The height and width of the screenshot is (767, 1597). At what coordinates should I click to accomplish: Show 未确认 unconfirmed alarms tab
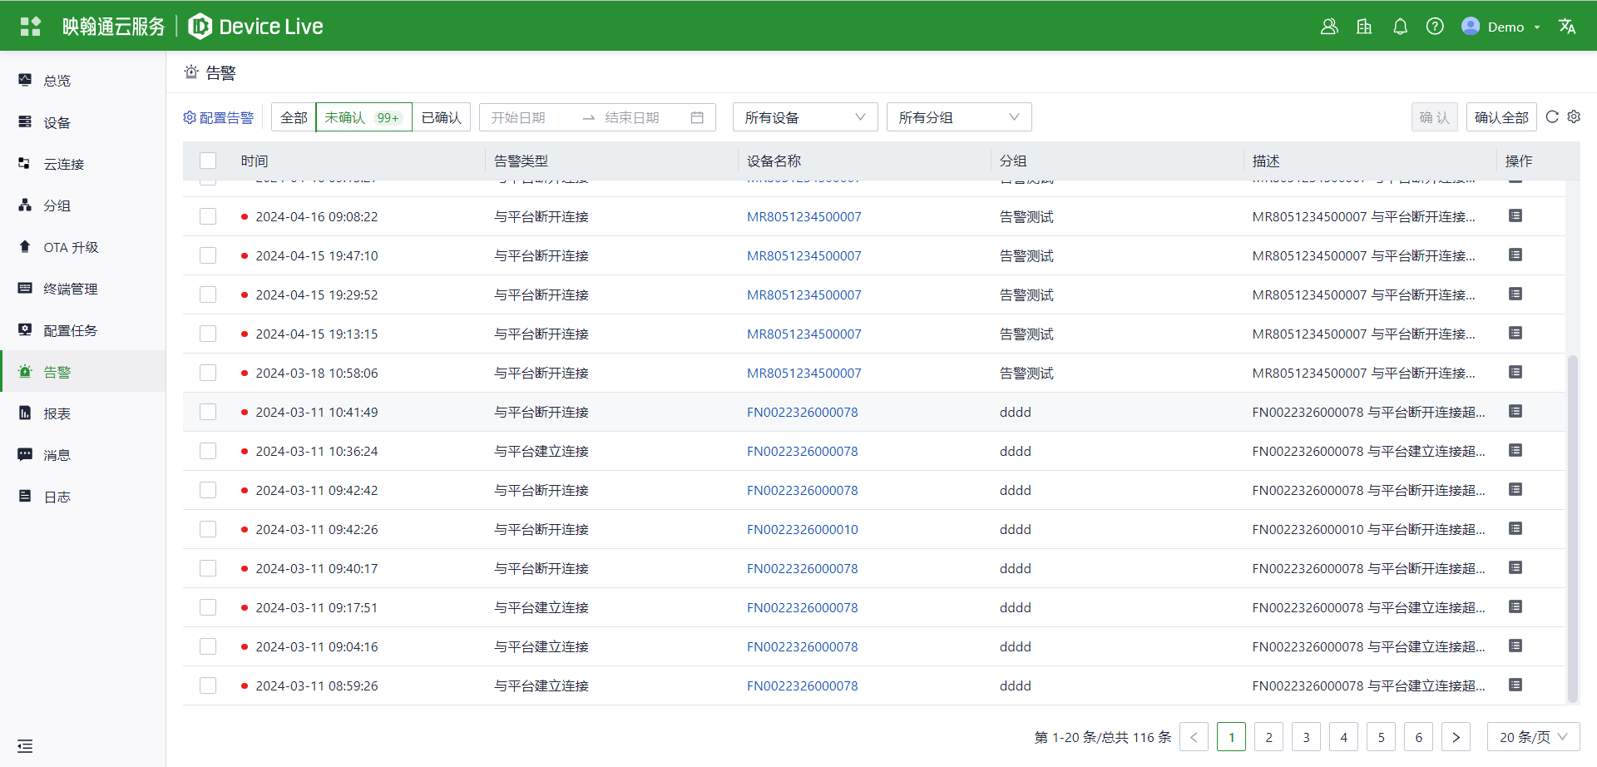pos(363,117)
